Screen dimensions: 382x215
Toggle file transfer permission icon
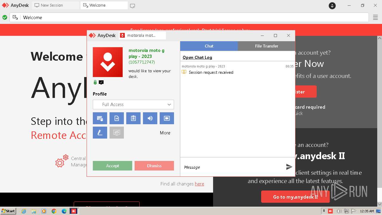tap(117, 118)
